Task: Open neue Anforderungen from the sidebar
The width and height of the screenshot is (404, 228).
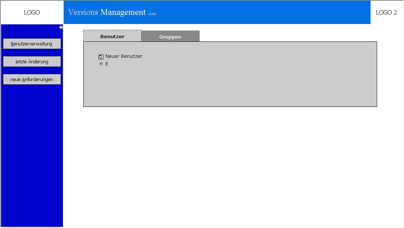Action: [x=32, y=79]
